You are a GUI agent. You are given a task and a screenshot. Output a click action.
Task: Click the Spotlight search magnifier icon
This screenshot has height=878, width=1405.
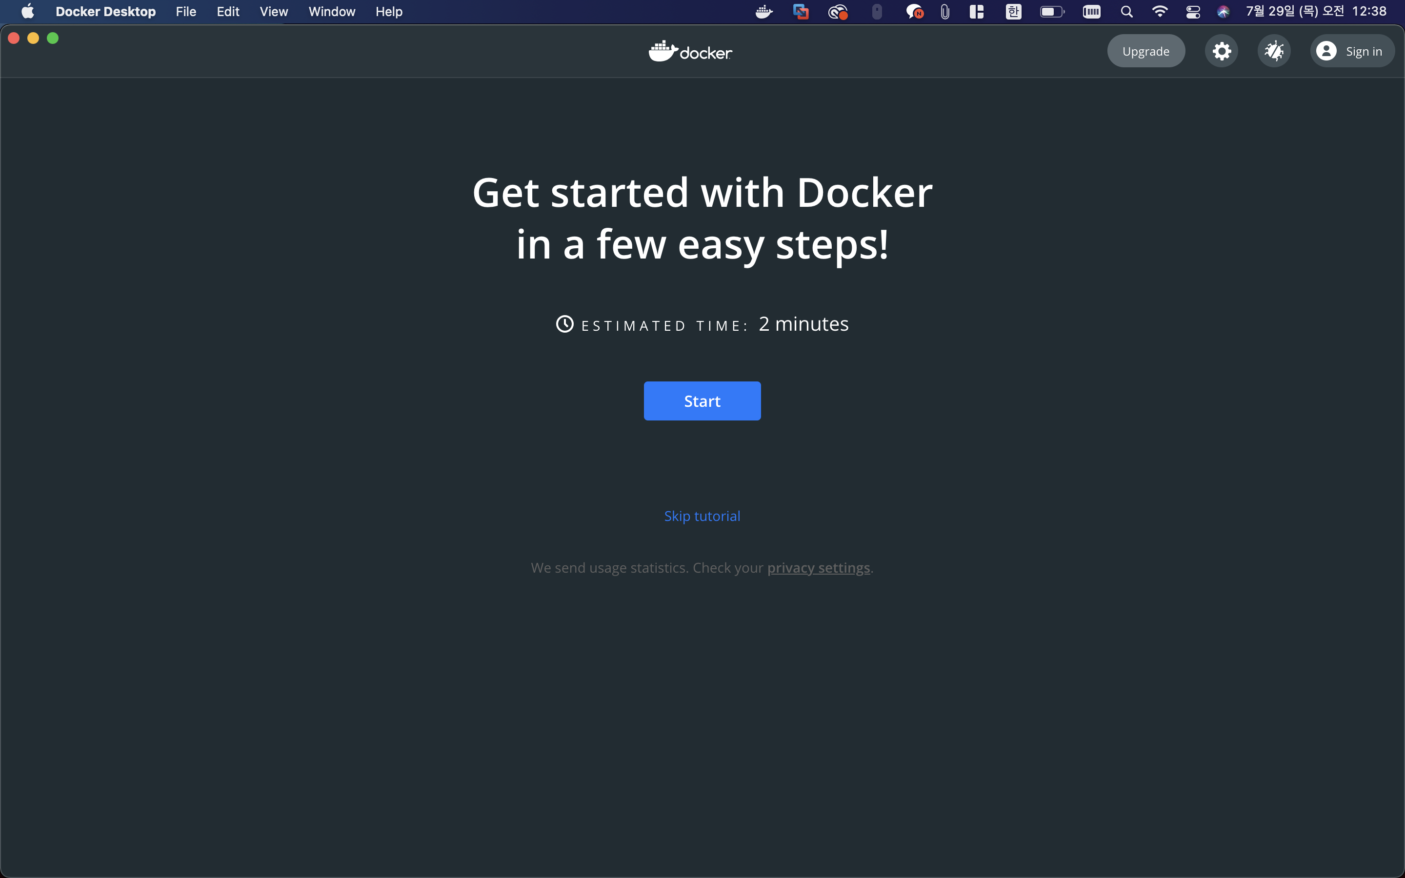click(1126, 12)
